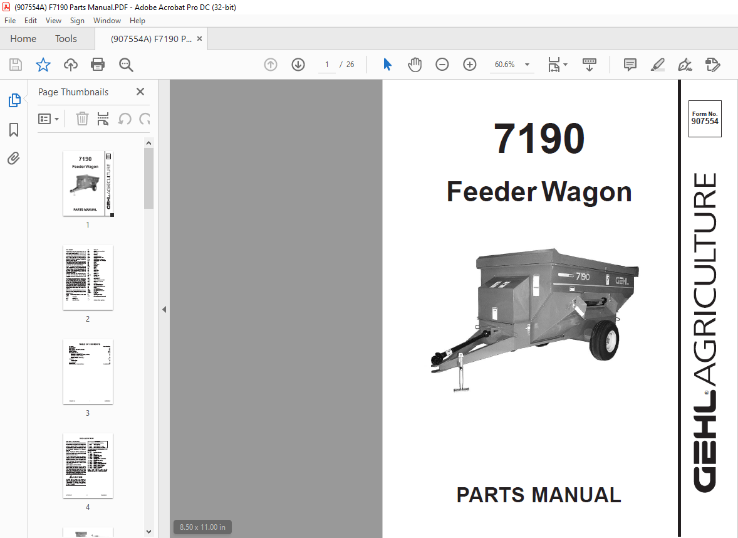This screenshot has width=738, height=538.
Task: Open the Help menu
Action: (137, 21)
